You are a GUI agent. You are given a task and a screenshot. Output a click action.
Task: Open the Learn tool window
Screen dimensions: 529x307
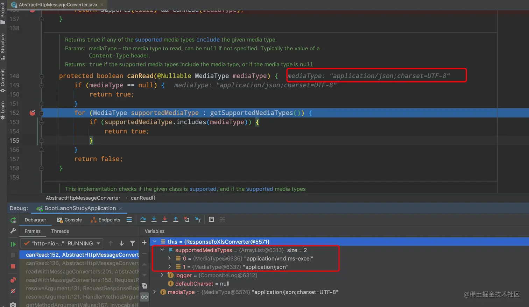[3, 110]
